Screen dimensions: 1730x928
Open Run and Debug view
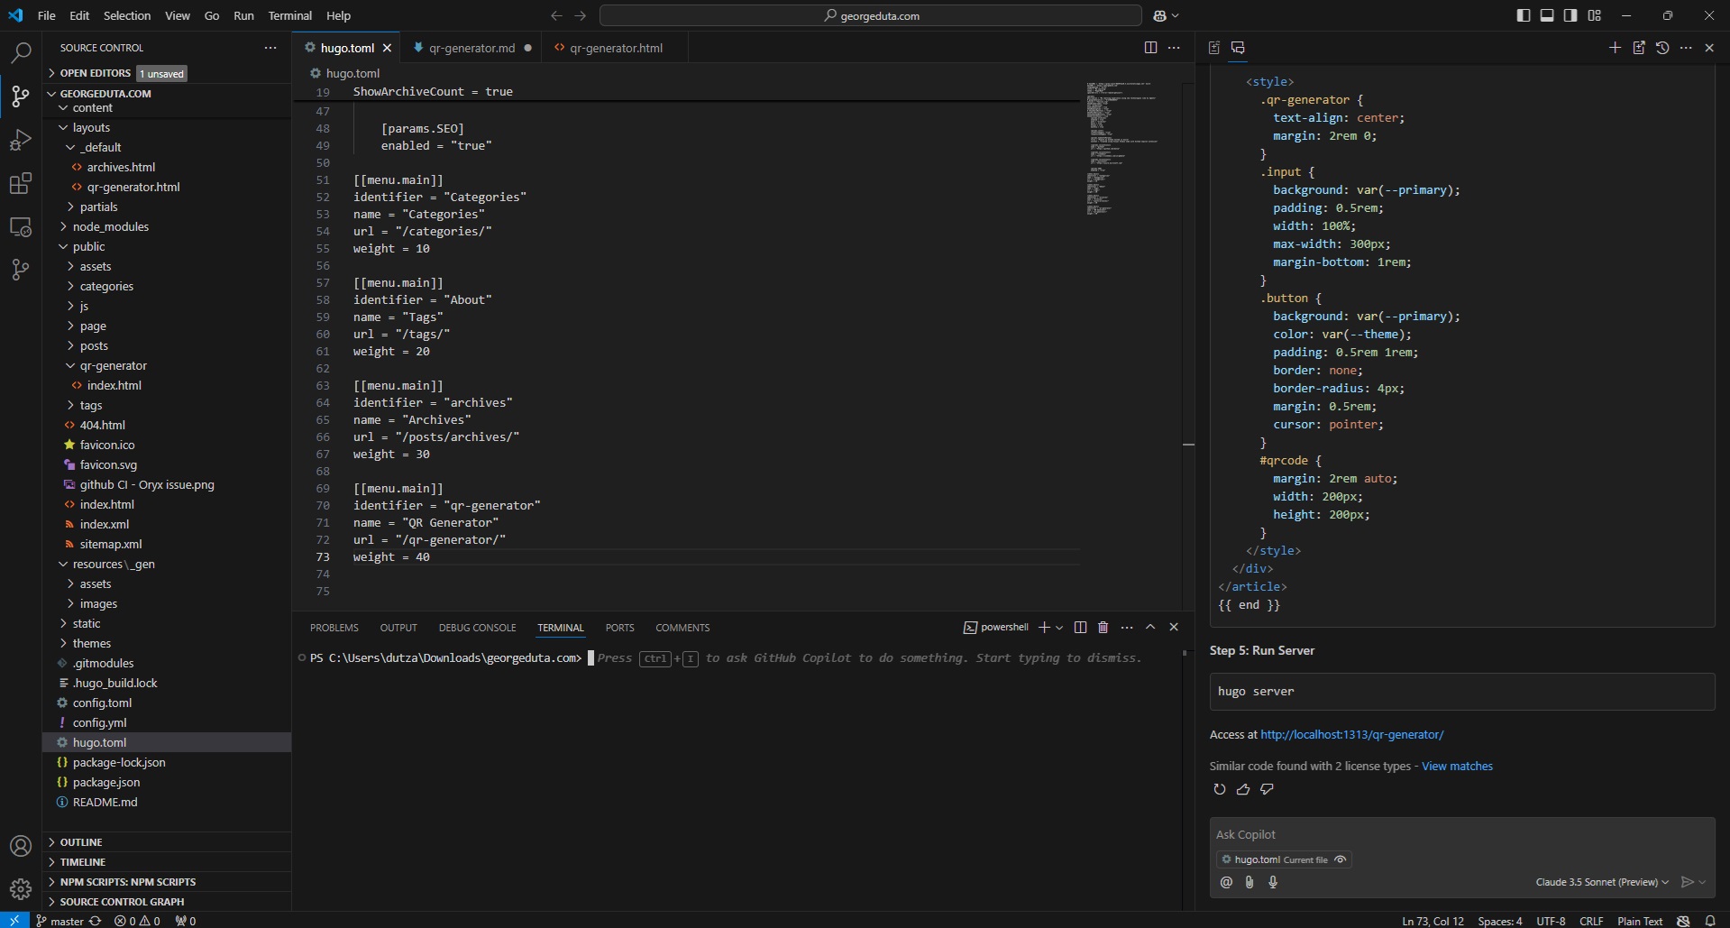coord(21,140)
